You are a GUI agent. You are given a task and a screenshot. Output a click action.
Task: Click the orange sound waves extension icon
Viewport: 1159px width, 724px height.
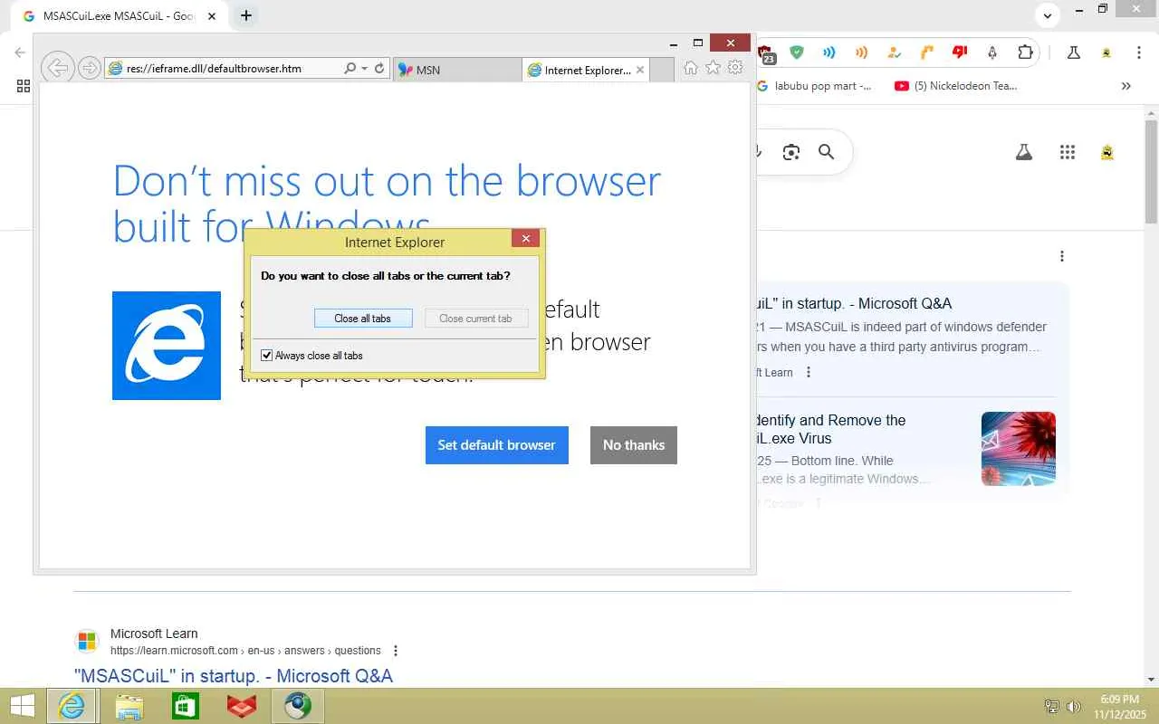(x=861, y=52)
